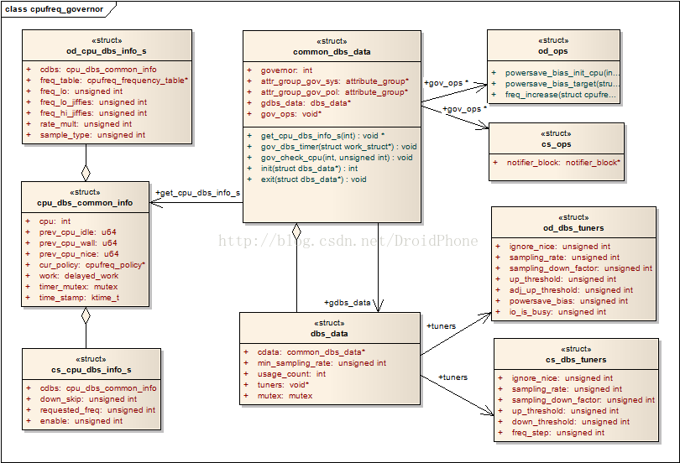Click cur_policy: cpufreq_policy* attribute

coord(92,265)
